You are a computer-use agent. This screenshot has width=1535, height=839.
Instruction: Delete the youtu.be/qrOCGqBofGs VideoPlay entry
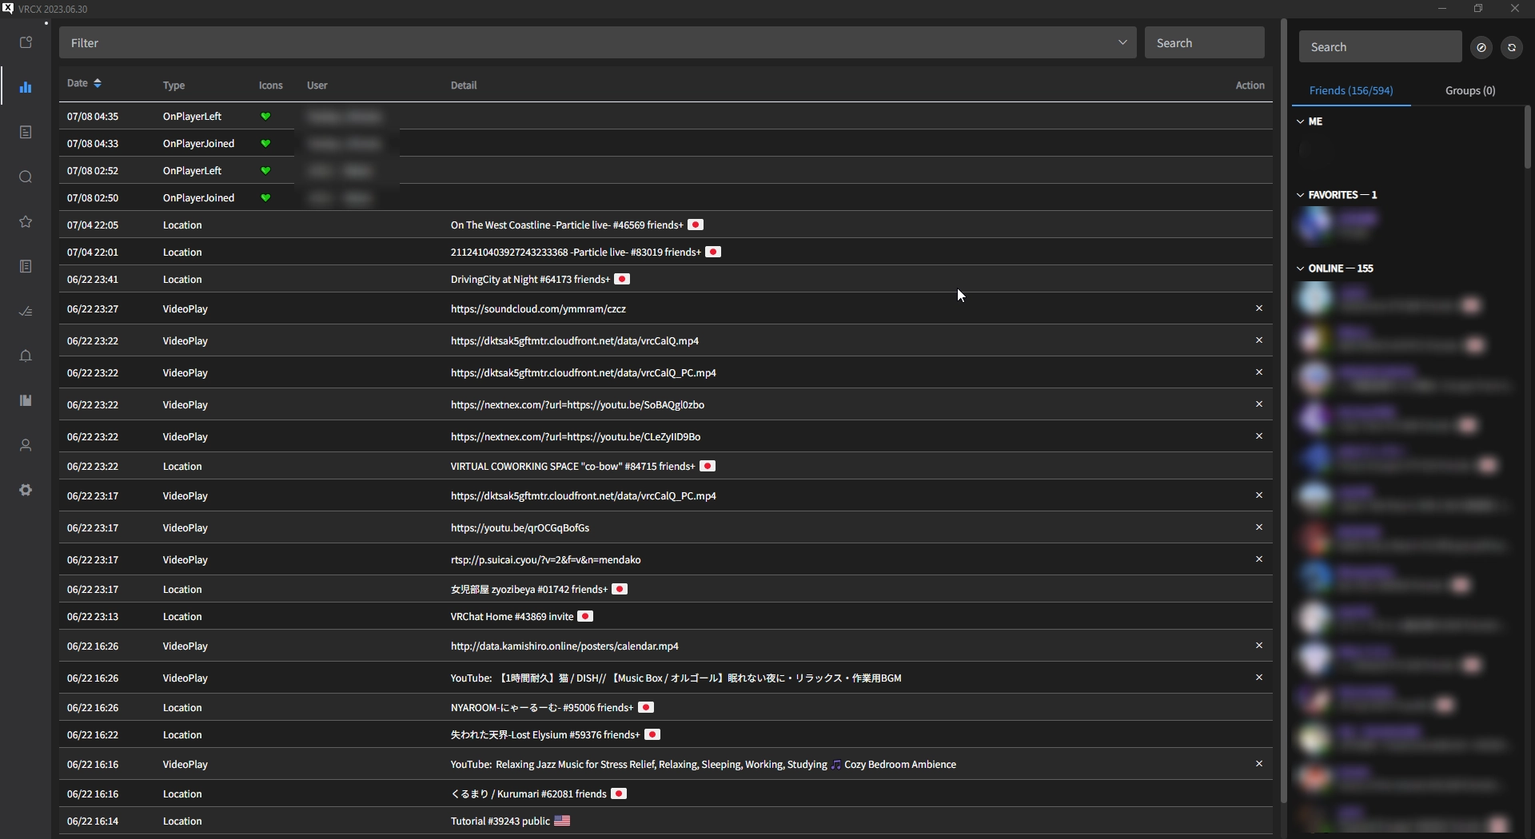click(1259, 527)
